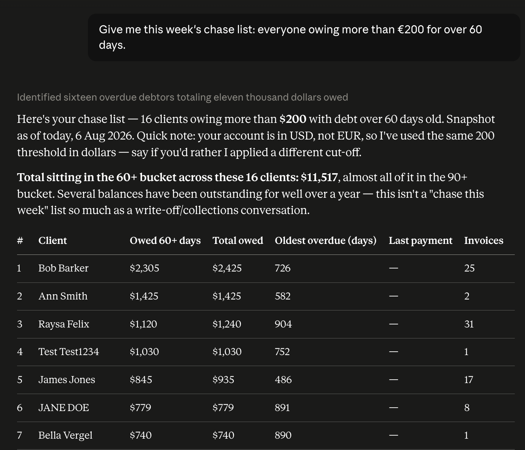Click the "Total owed" column header
The height and width of the screenshot is (450, 525).
[x=238, y=241]
